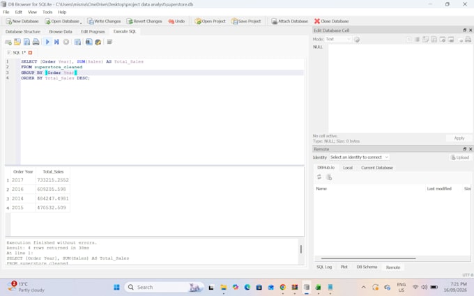Open the Identity selection dropdown

click(359, 157)
